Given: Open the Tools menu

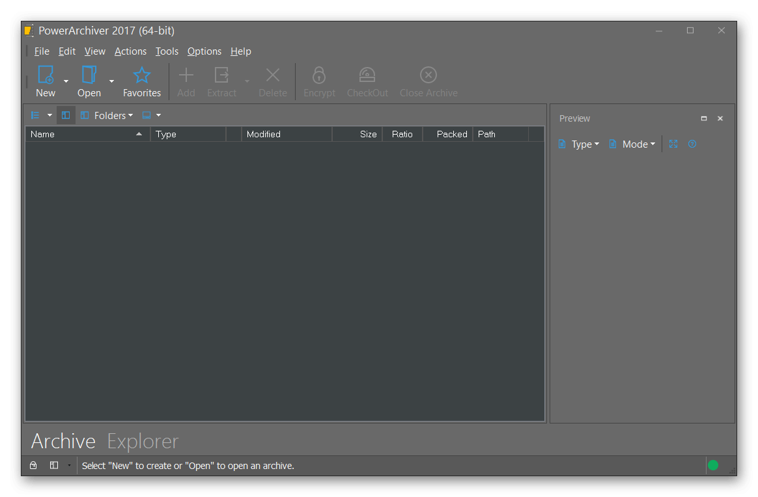Looking at the screenshot, I should (167, 51).
